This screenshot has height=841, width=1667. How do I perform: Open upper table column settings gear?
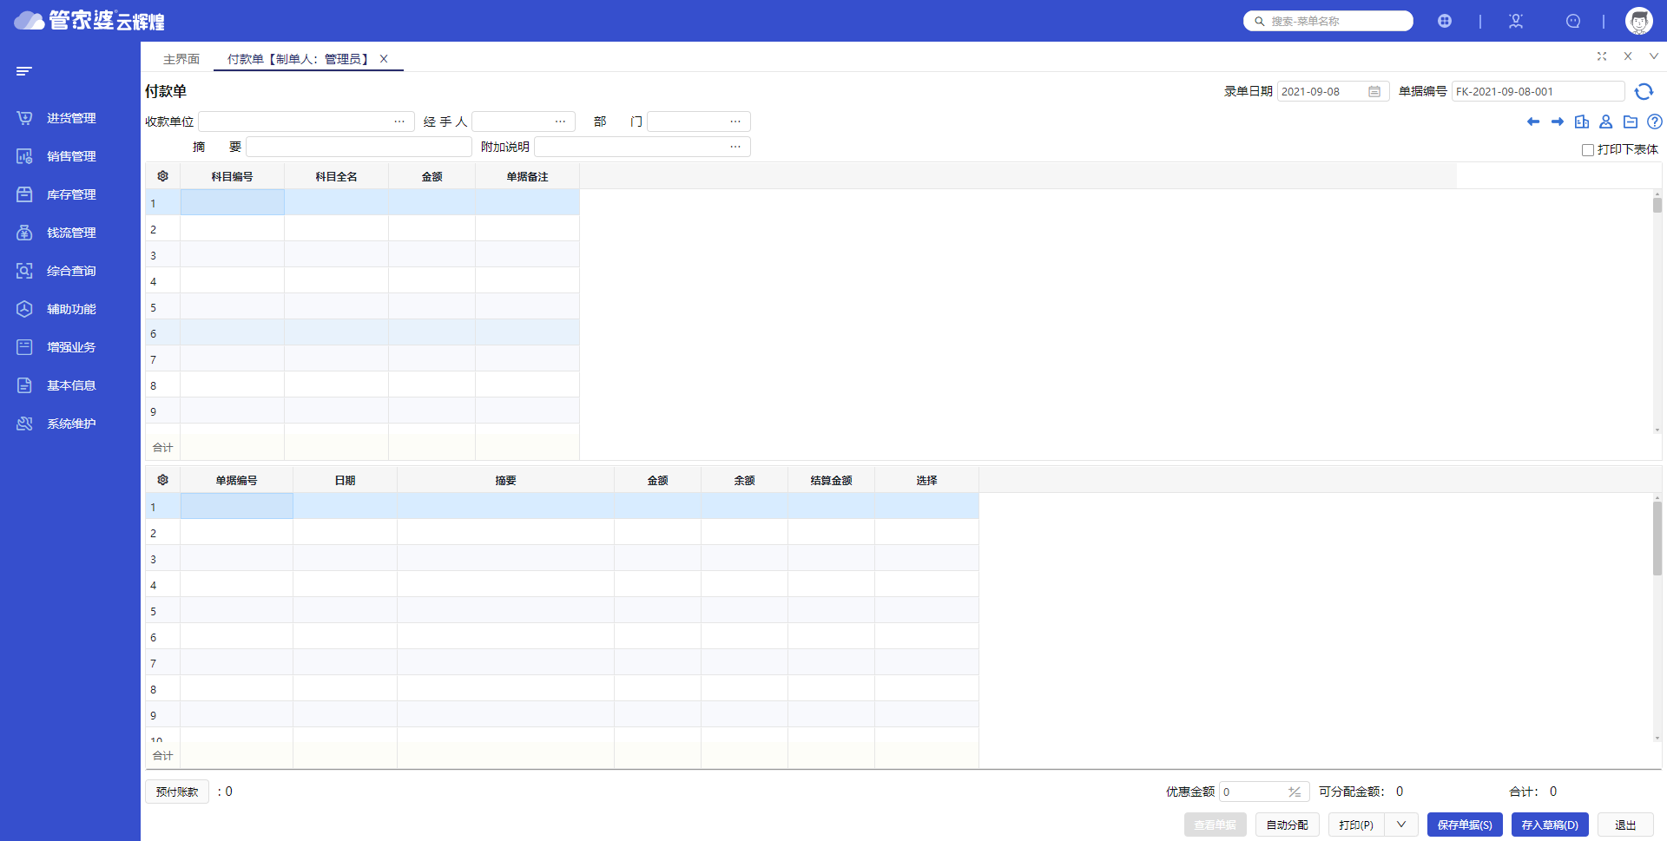(162, 176)
